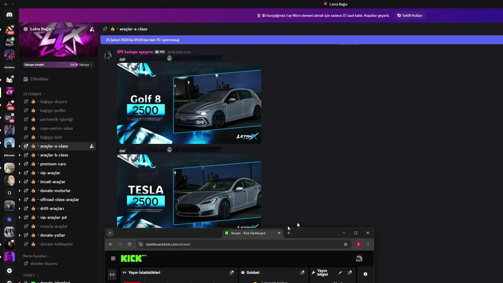The image size is (503, 283).
Task: Open the server with 437 notification badge
Action: [9, 29]
